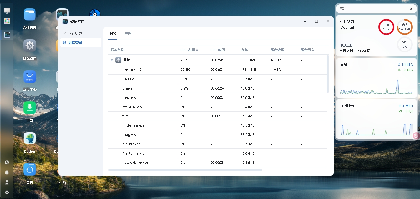Click the red CPU 97% ring gauge

386,27
